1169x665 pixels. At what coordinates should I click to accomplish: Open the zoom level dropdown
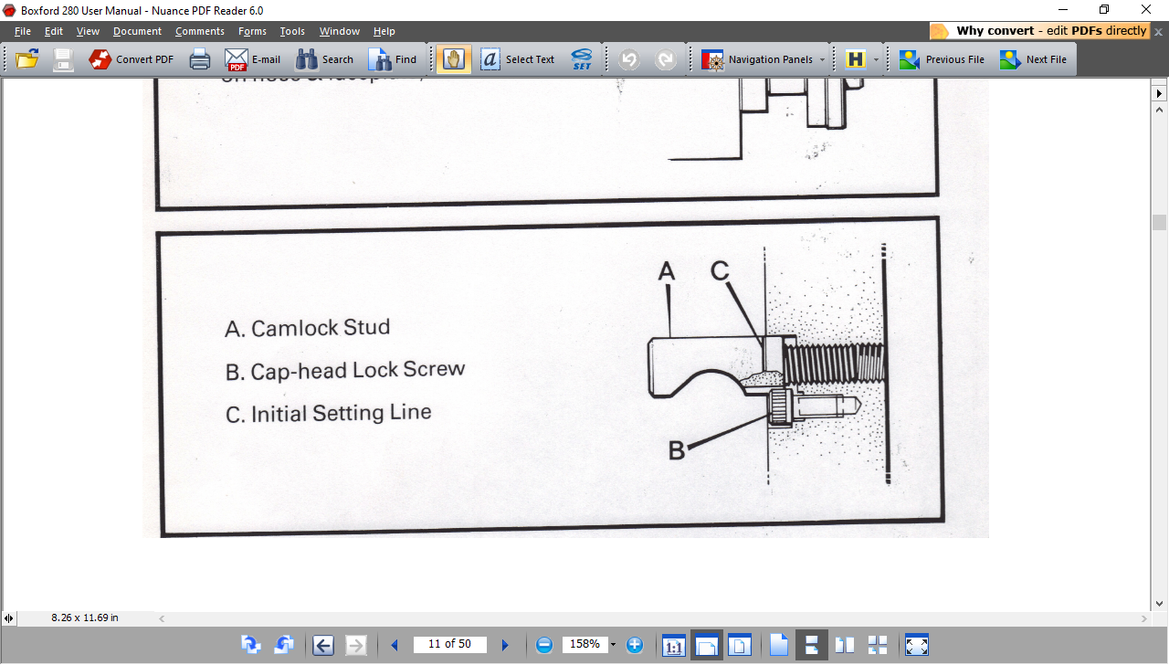[x=613, y=645]
